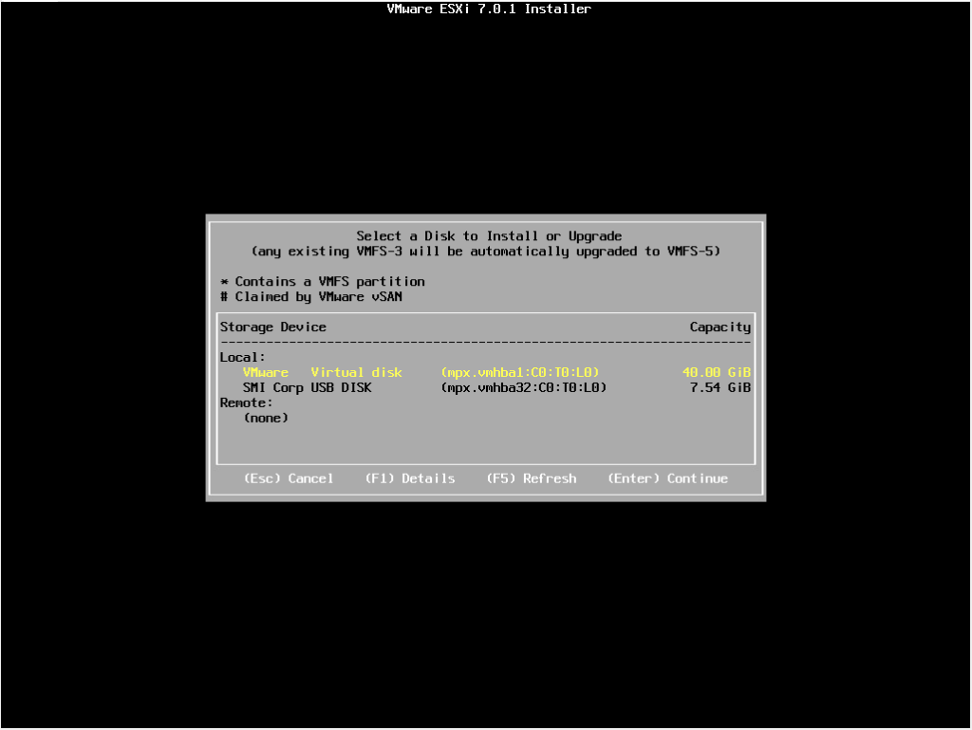Click the 7.54 GiB capacity value
This screenshot has width=972, height=730.
tap(720, 388)
